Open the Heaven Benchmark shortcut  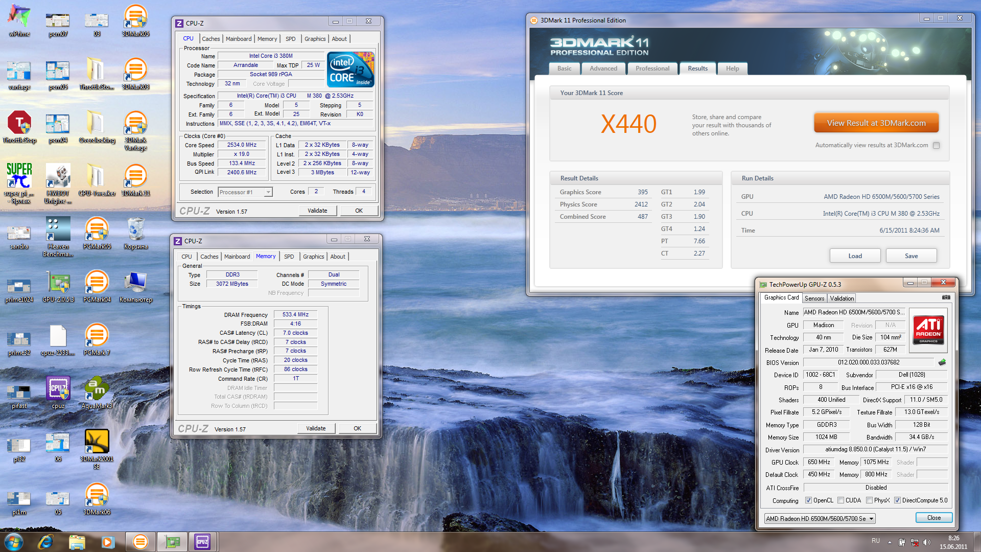click(x=58, y=237)
